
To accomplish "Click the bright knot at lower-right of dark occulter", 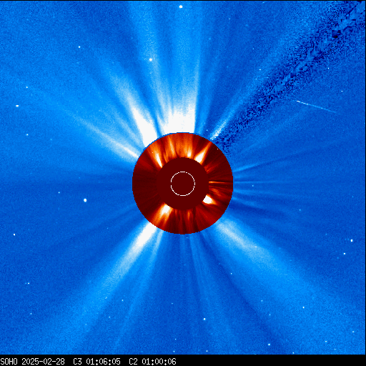I will (209, 200).
